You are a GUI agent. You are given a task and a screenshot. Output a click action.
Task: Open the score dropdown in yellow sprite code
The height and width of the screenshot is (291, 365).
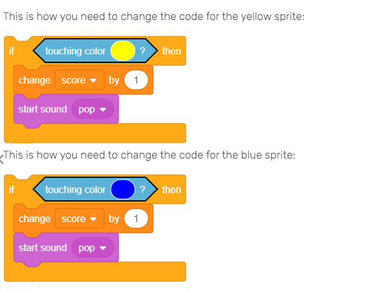coord(79,80)
